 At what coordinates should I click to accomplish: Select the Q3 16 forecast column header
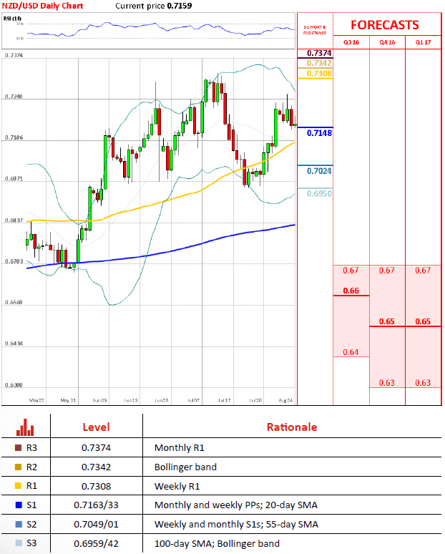351,43
